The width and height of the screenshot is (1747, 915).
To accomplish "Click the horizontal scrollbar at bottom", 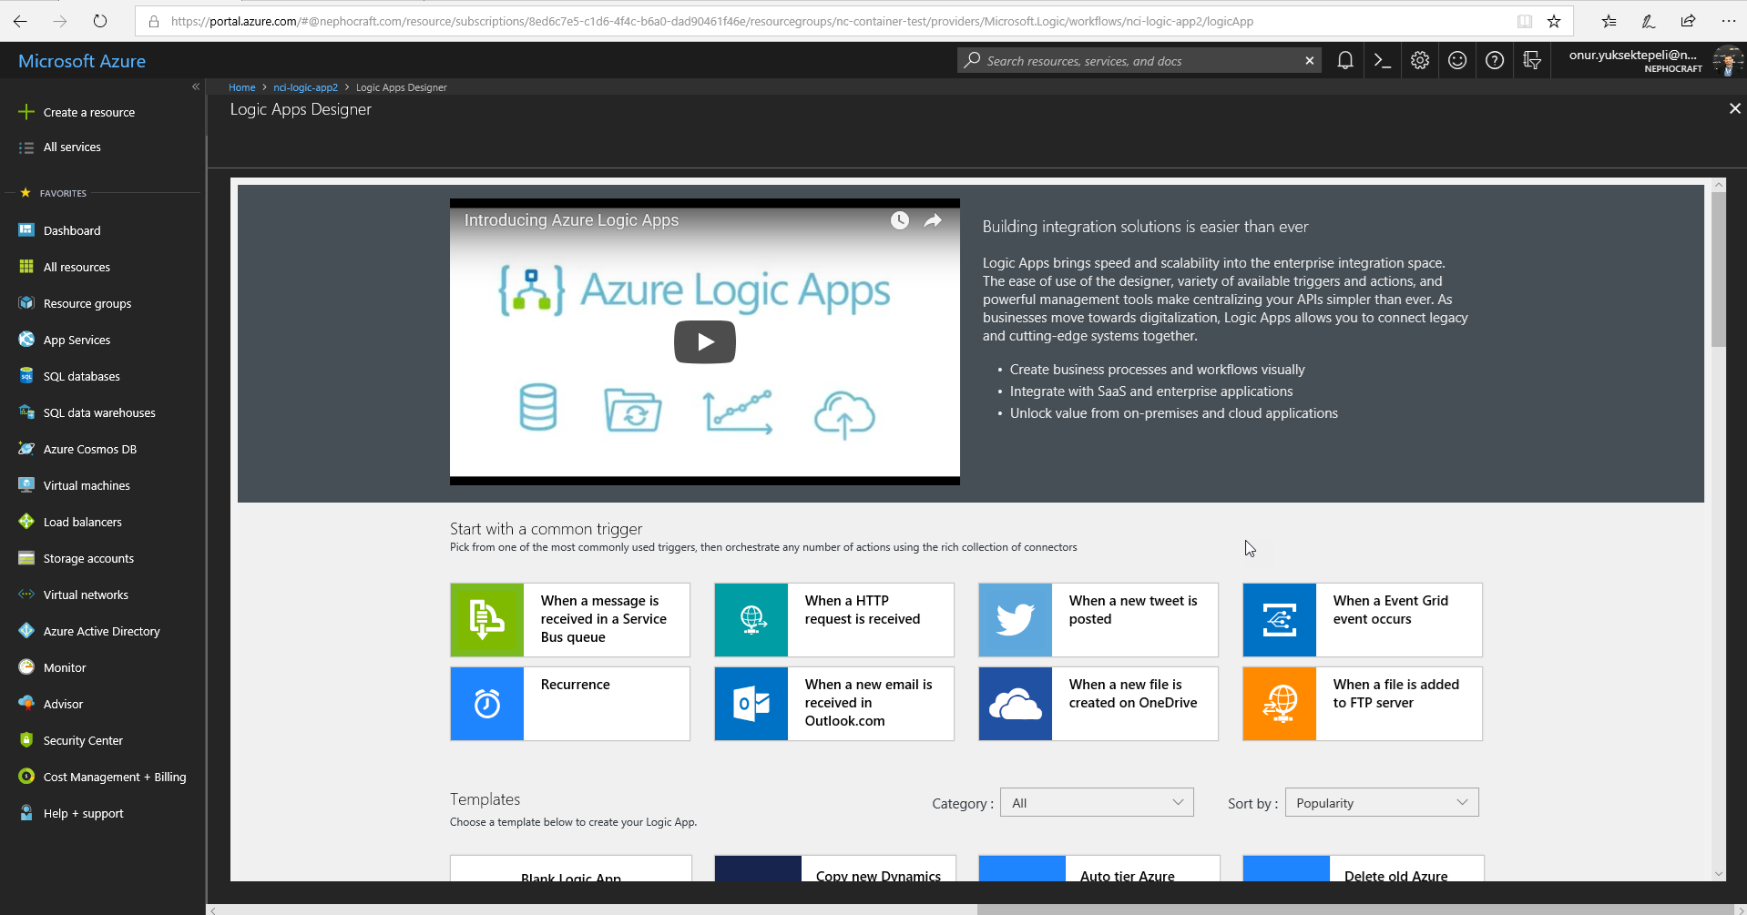I will coord(1357,910).
